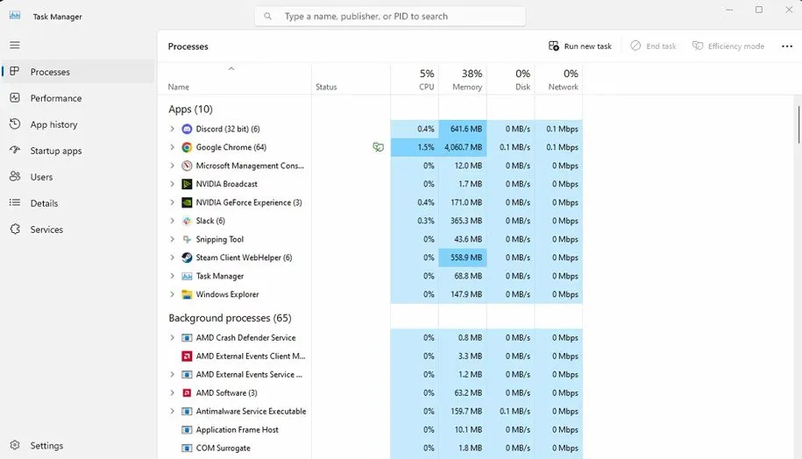802x459 pixels.
Task: Click the Discord app icon in process list
Action: click(x=187, y=129)
